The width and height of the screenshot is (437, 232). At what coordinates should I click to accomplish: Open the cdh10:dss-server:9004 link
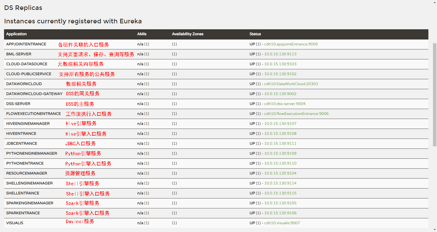click(285, 104)
